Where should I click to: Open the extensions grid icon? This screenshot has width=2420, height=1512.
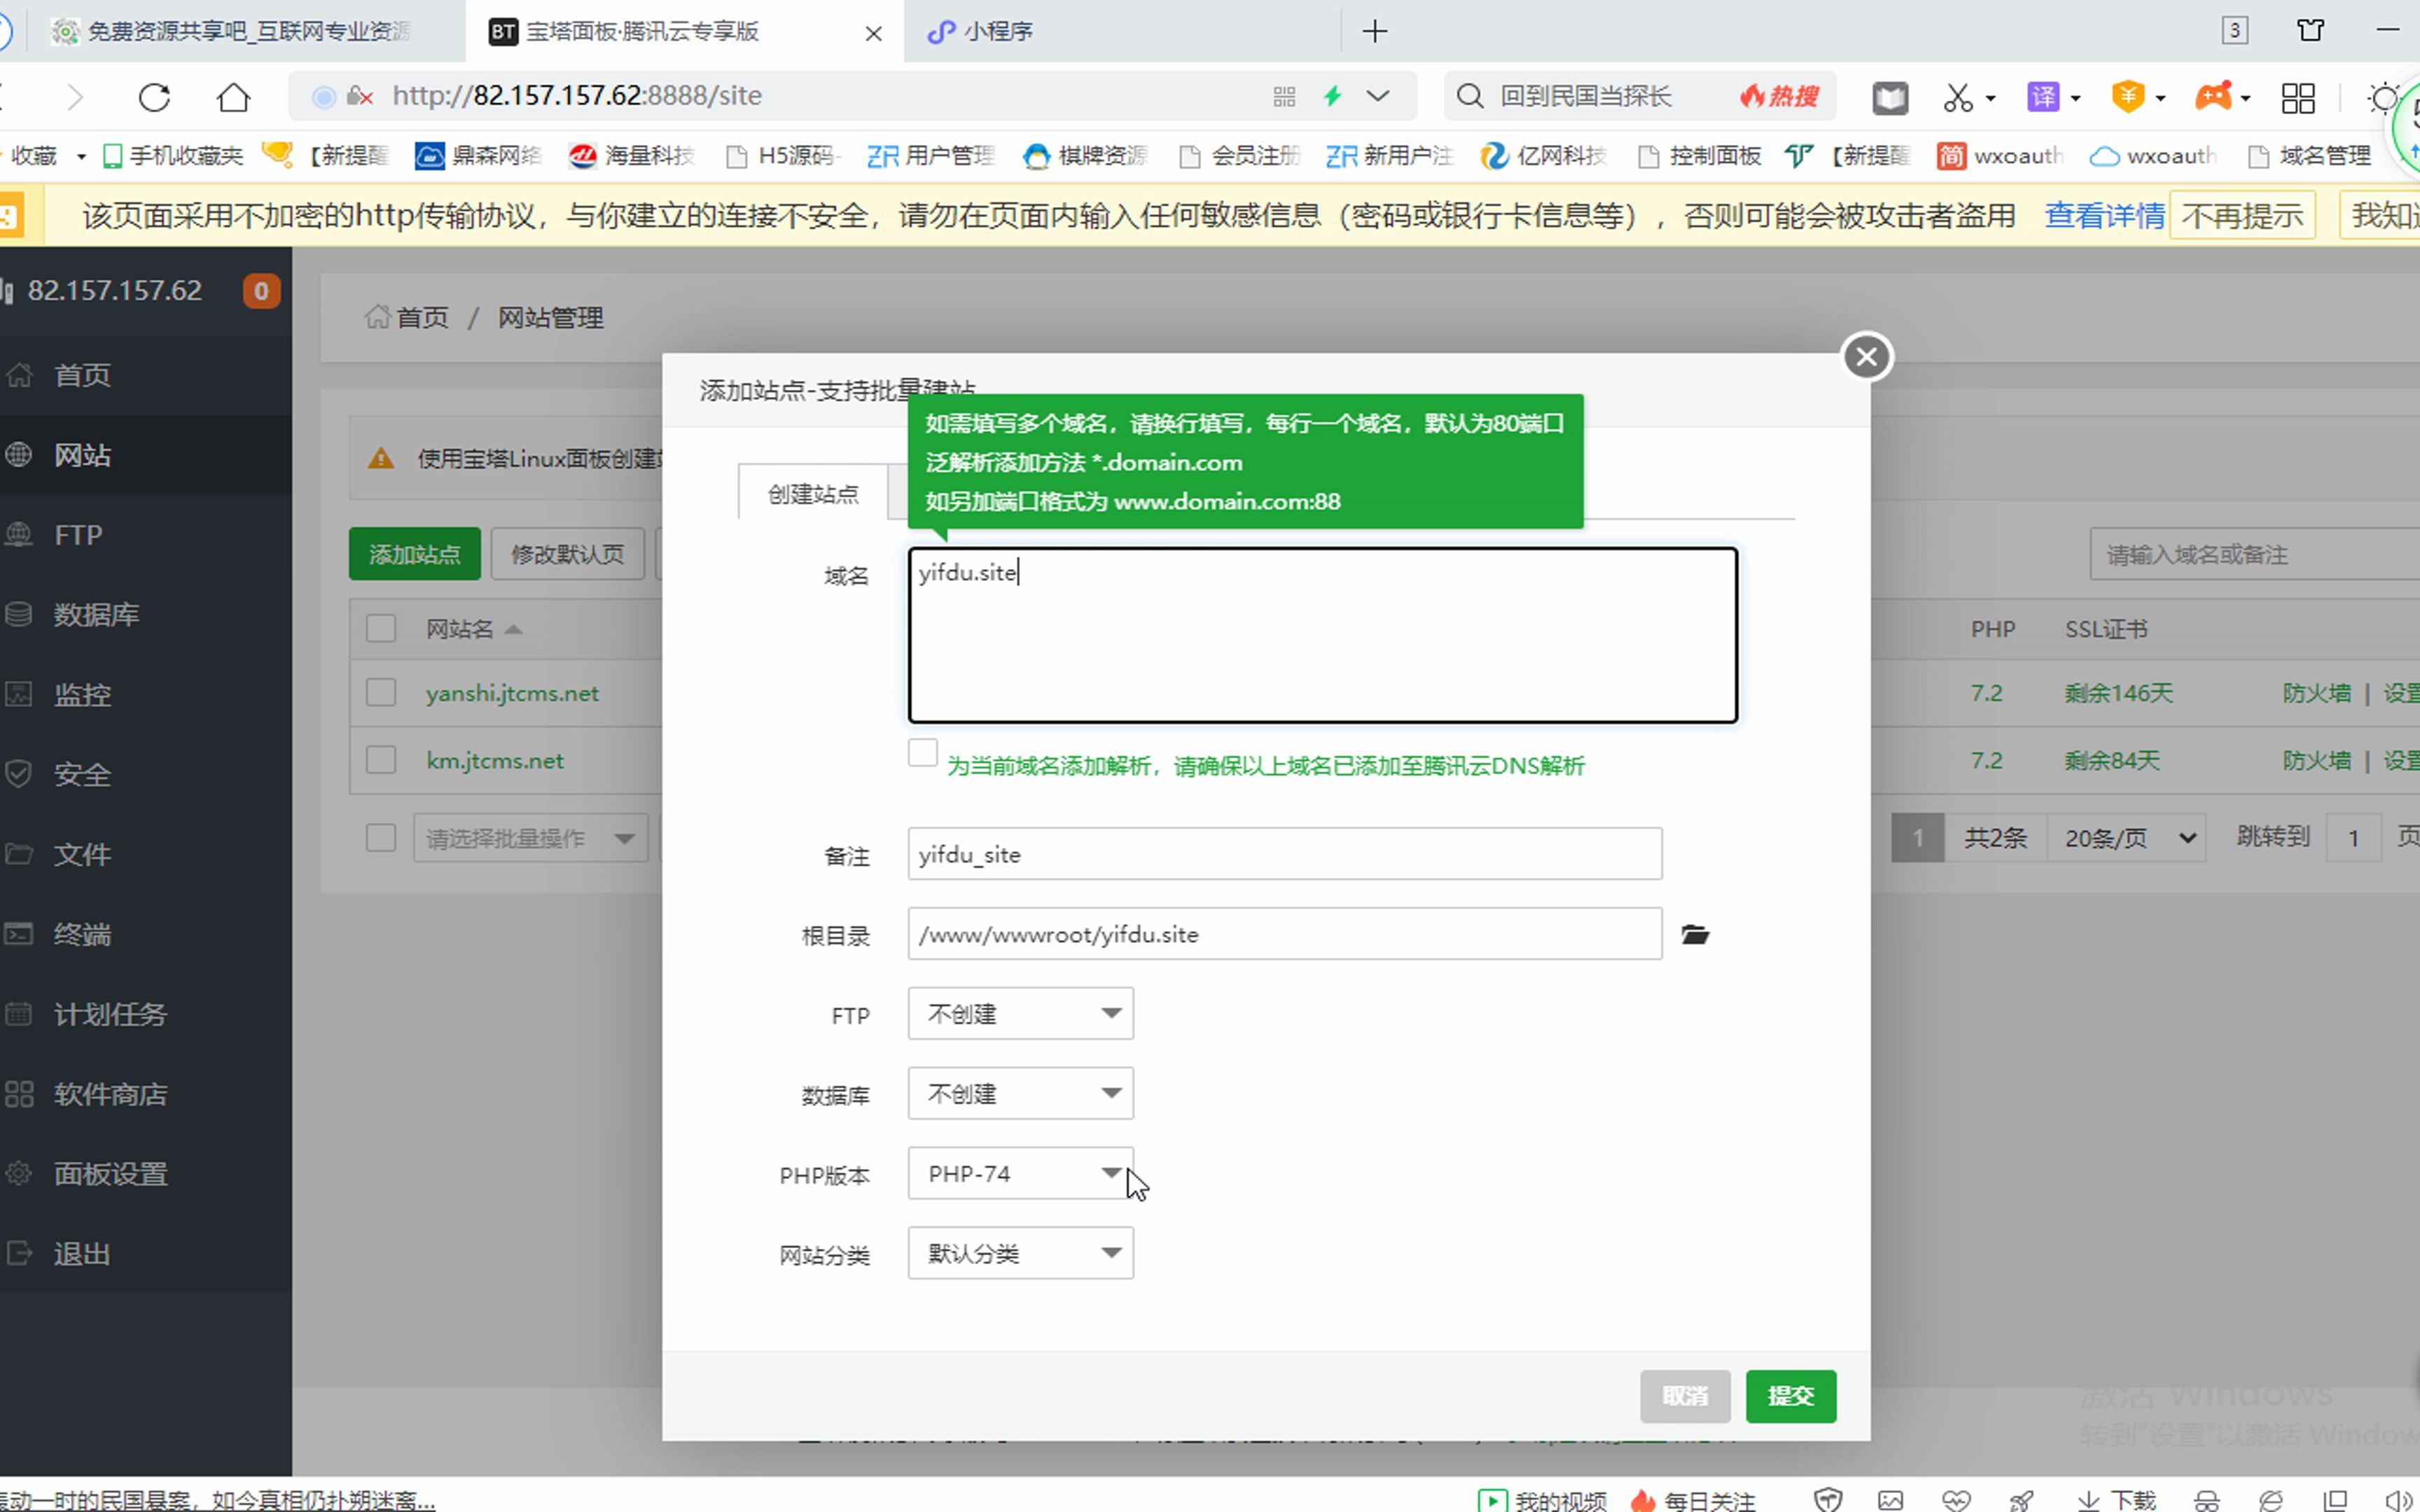click(x=2298, y=97)
